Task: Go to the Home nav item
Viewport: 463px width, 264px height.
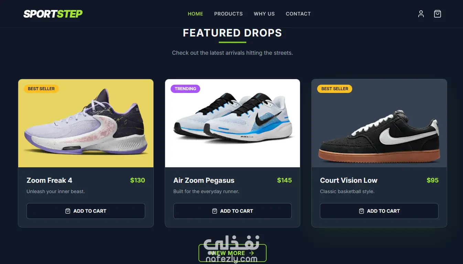Action: coord(195,14)
